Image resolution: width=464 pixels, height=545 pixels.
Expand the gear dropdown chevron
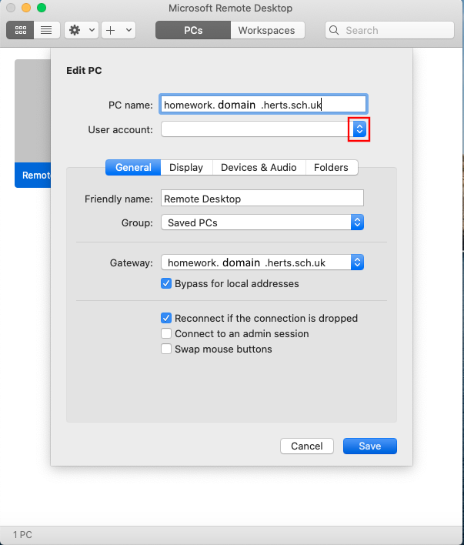(92, 30)
